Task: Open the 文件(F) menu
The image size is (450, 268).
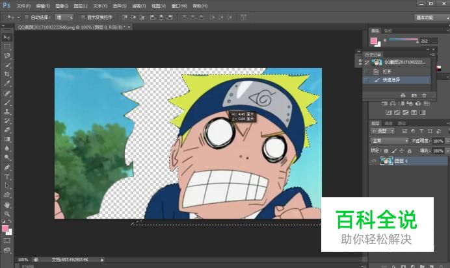Action: tap(23, 5)
